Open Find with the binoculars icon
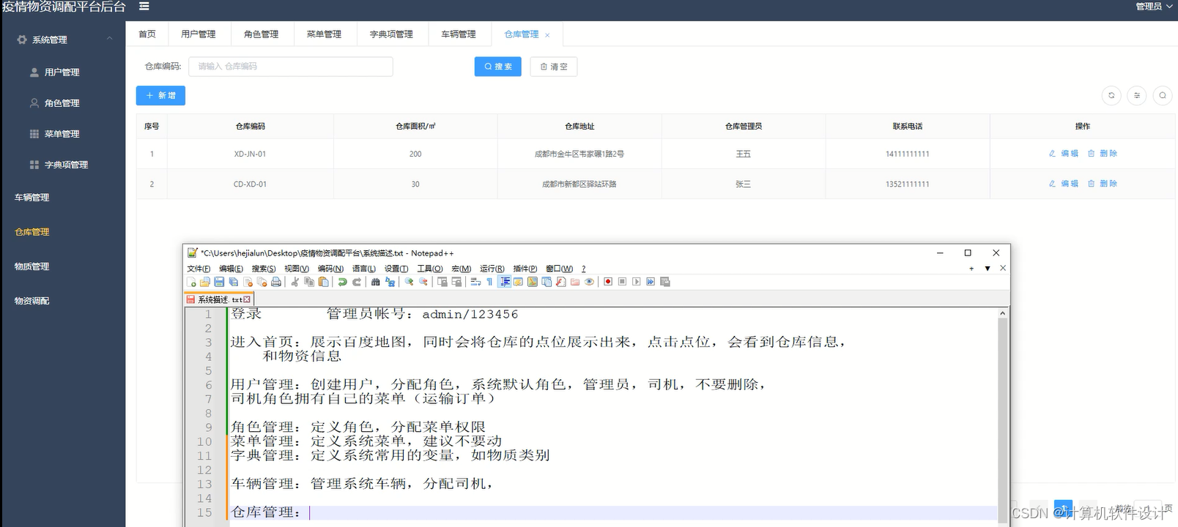The image size is (1178, 527). (375, 282)
